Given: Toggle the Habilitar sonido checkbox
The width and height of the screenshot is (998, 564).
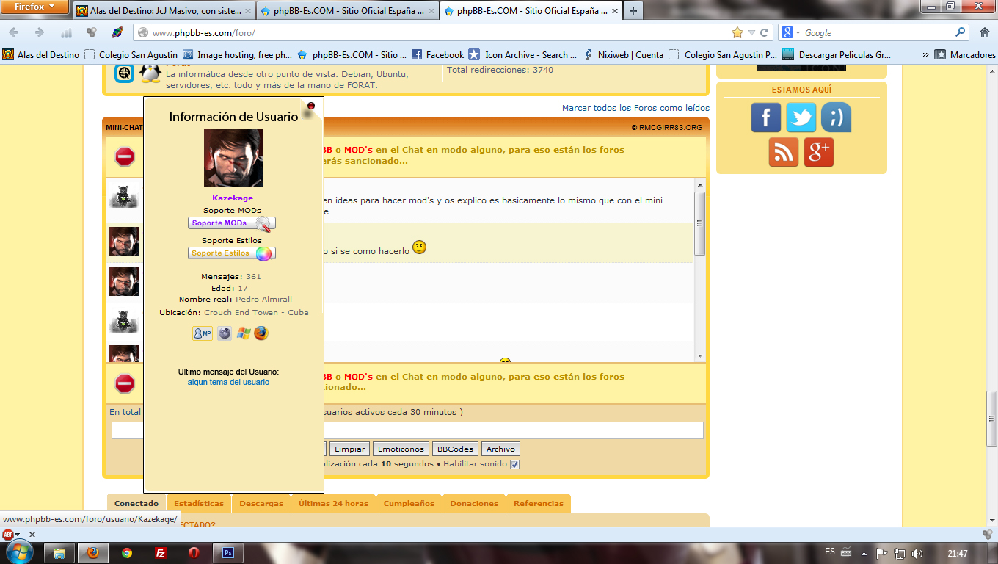Looking at the screenshot, I should point(515,464).
